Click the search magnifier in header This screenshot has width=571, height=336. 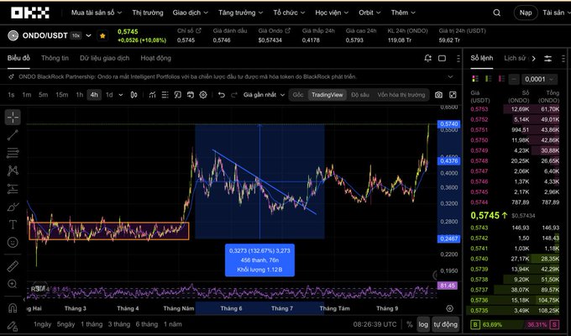click(x=497, y=13)
